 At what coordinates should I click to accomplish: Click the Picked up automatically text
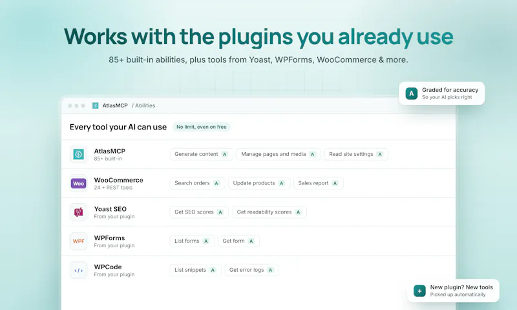[x=458, y=294]
